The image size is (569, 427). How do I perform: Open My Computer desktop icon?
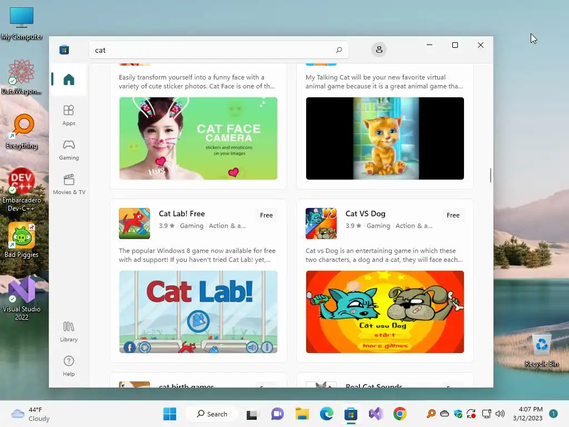tap(22, 23)
